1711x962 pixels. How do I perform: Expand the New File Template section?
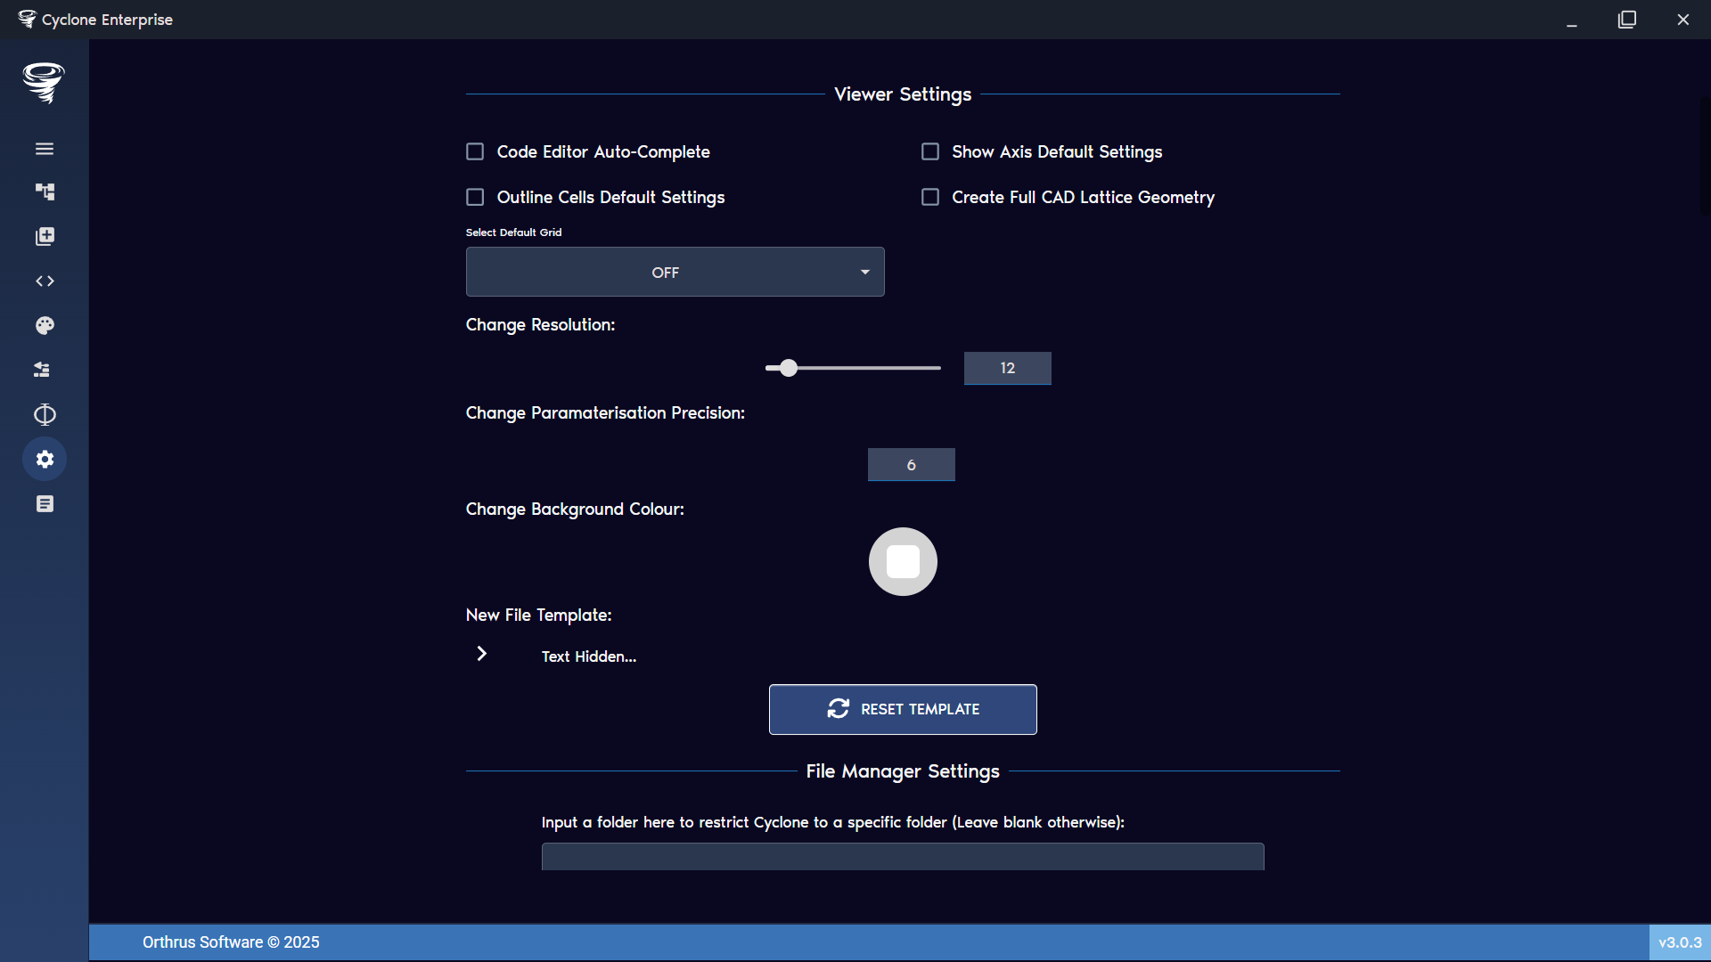(481, 653)
